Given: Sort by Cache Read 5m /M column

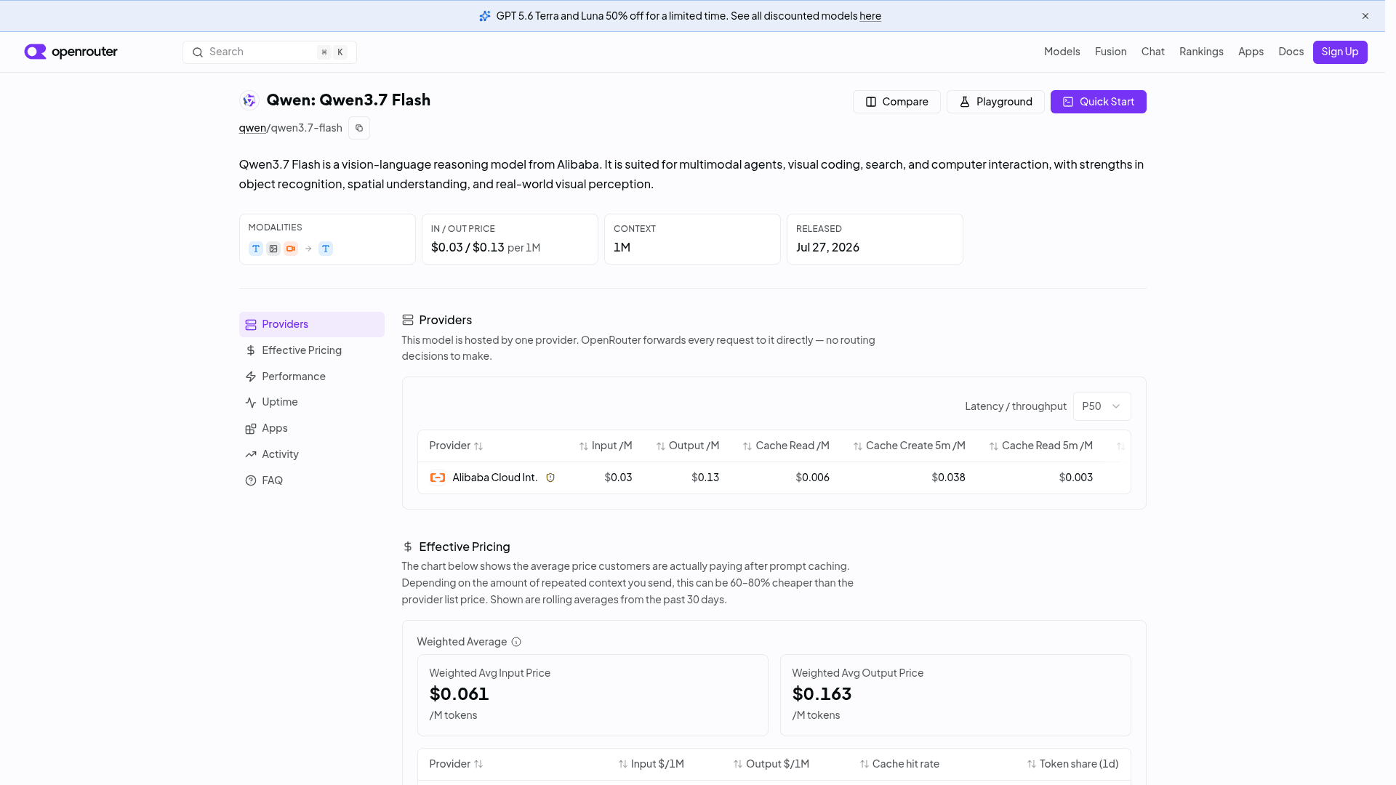Looking at the screenshot, I should pos(1040,446).
